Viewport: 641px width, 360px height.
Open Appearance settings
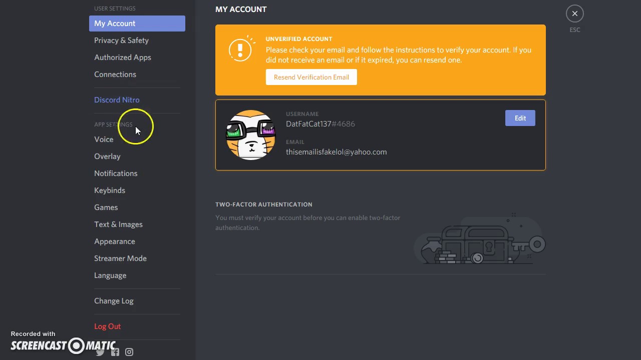coord(137,241)
